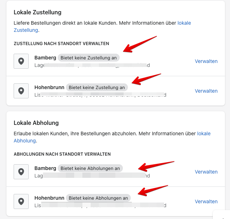This screenshot has height=219, width=230.
Task: Open Verwalten for Hohenbrunn pickup
Action: [206, 201]
